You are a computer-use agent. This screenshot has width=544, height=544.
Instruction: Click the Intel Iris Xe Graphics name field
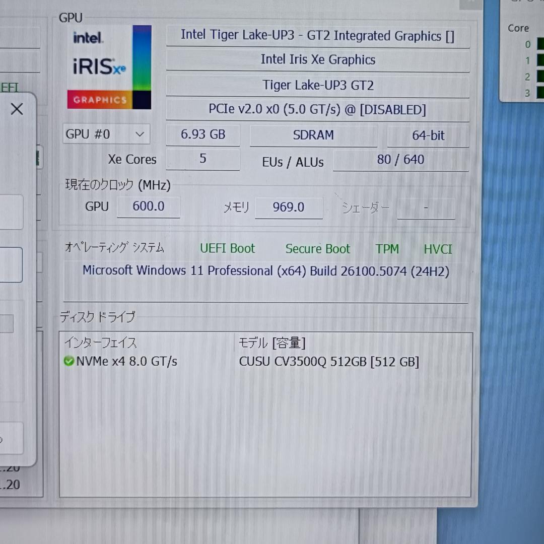pos(317,59)
